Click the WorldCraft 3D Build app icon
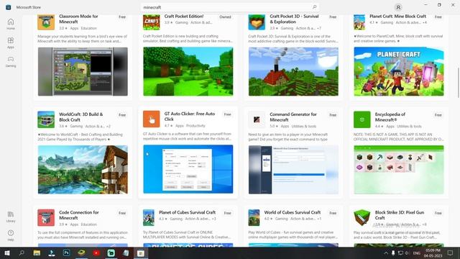Image resolution: width=460 pixels, height=259 pixels. 46,119
